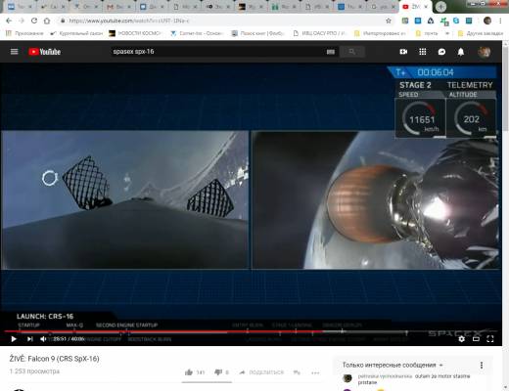Viewport: 509px width, 391px height.
Task: Toggle fullscreen mode
Action: [x=490, y=339]
